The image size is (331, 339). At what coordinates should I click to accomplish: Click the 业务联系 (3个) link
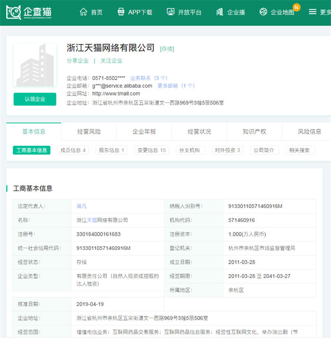(x=149, y=78)
